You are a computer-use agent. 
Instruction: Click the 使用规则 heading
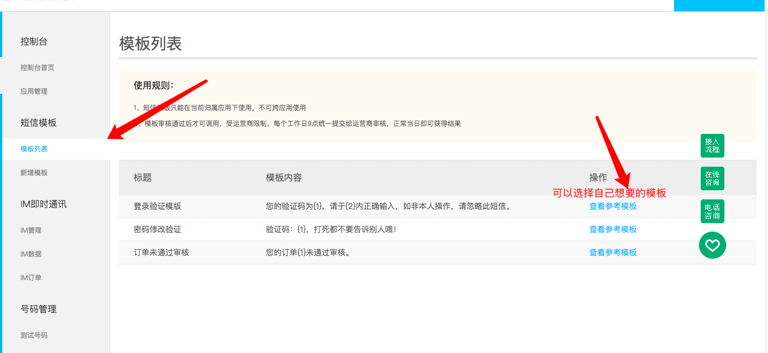pyautogui.click(x=153, y=85)
